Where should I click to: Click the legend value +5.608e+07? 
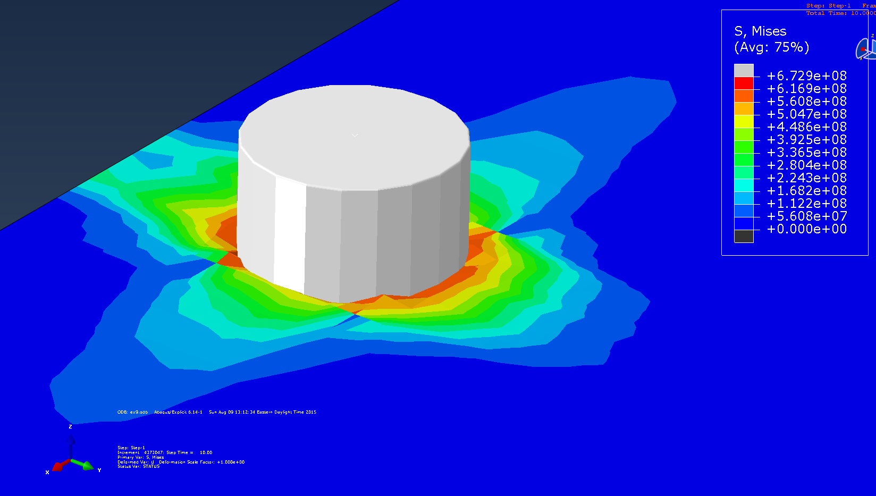click(x=807, y=216)
